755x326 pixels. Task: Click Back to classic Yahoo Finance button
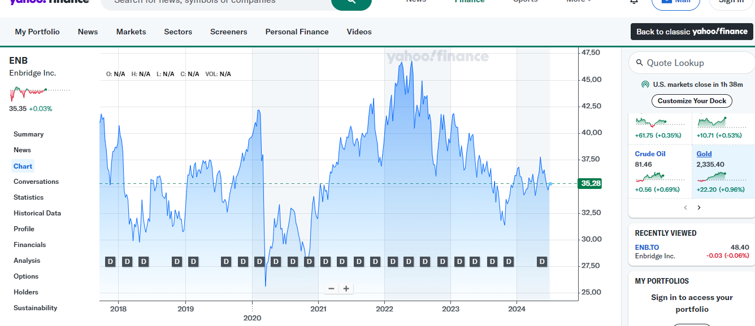coord(692,32)
